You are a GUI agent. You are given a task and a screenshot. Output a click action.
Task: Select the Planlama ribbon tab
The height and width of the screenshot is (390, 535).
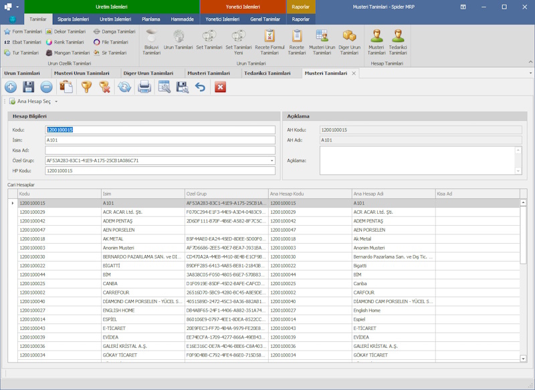pos(151,19)
